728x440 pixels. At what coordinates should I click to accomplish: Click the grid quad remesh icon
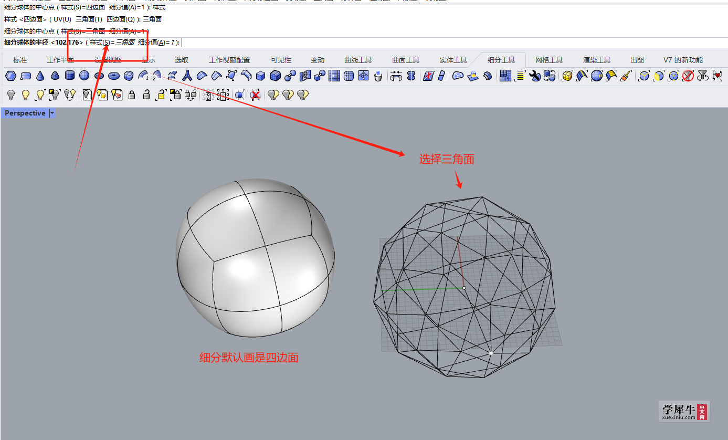[505, 77]
